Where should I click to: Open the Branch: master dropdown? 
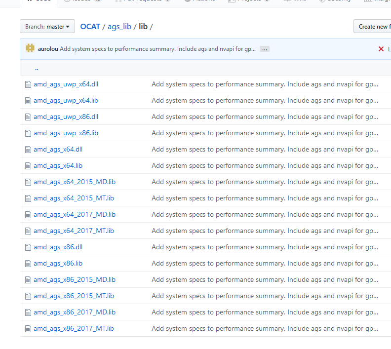[x=47, y=27]
